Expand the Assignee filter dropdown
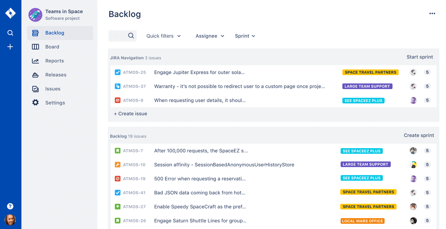Image resolution: width=446 pixels, height=229 pixels. coord(210,36)
